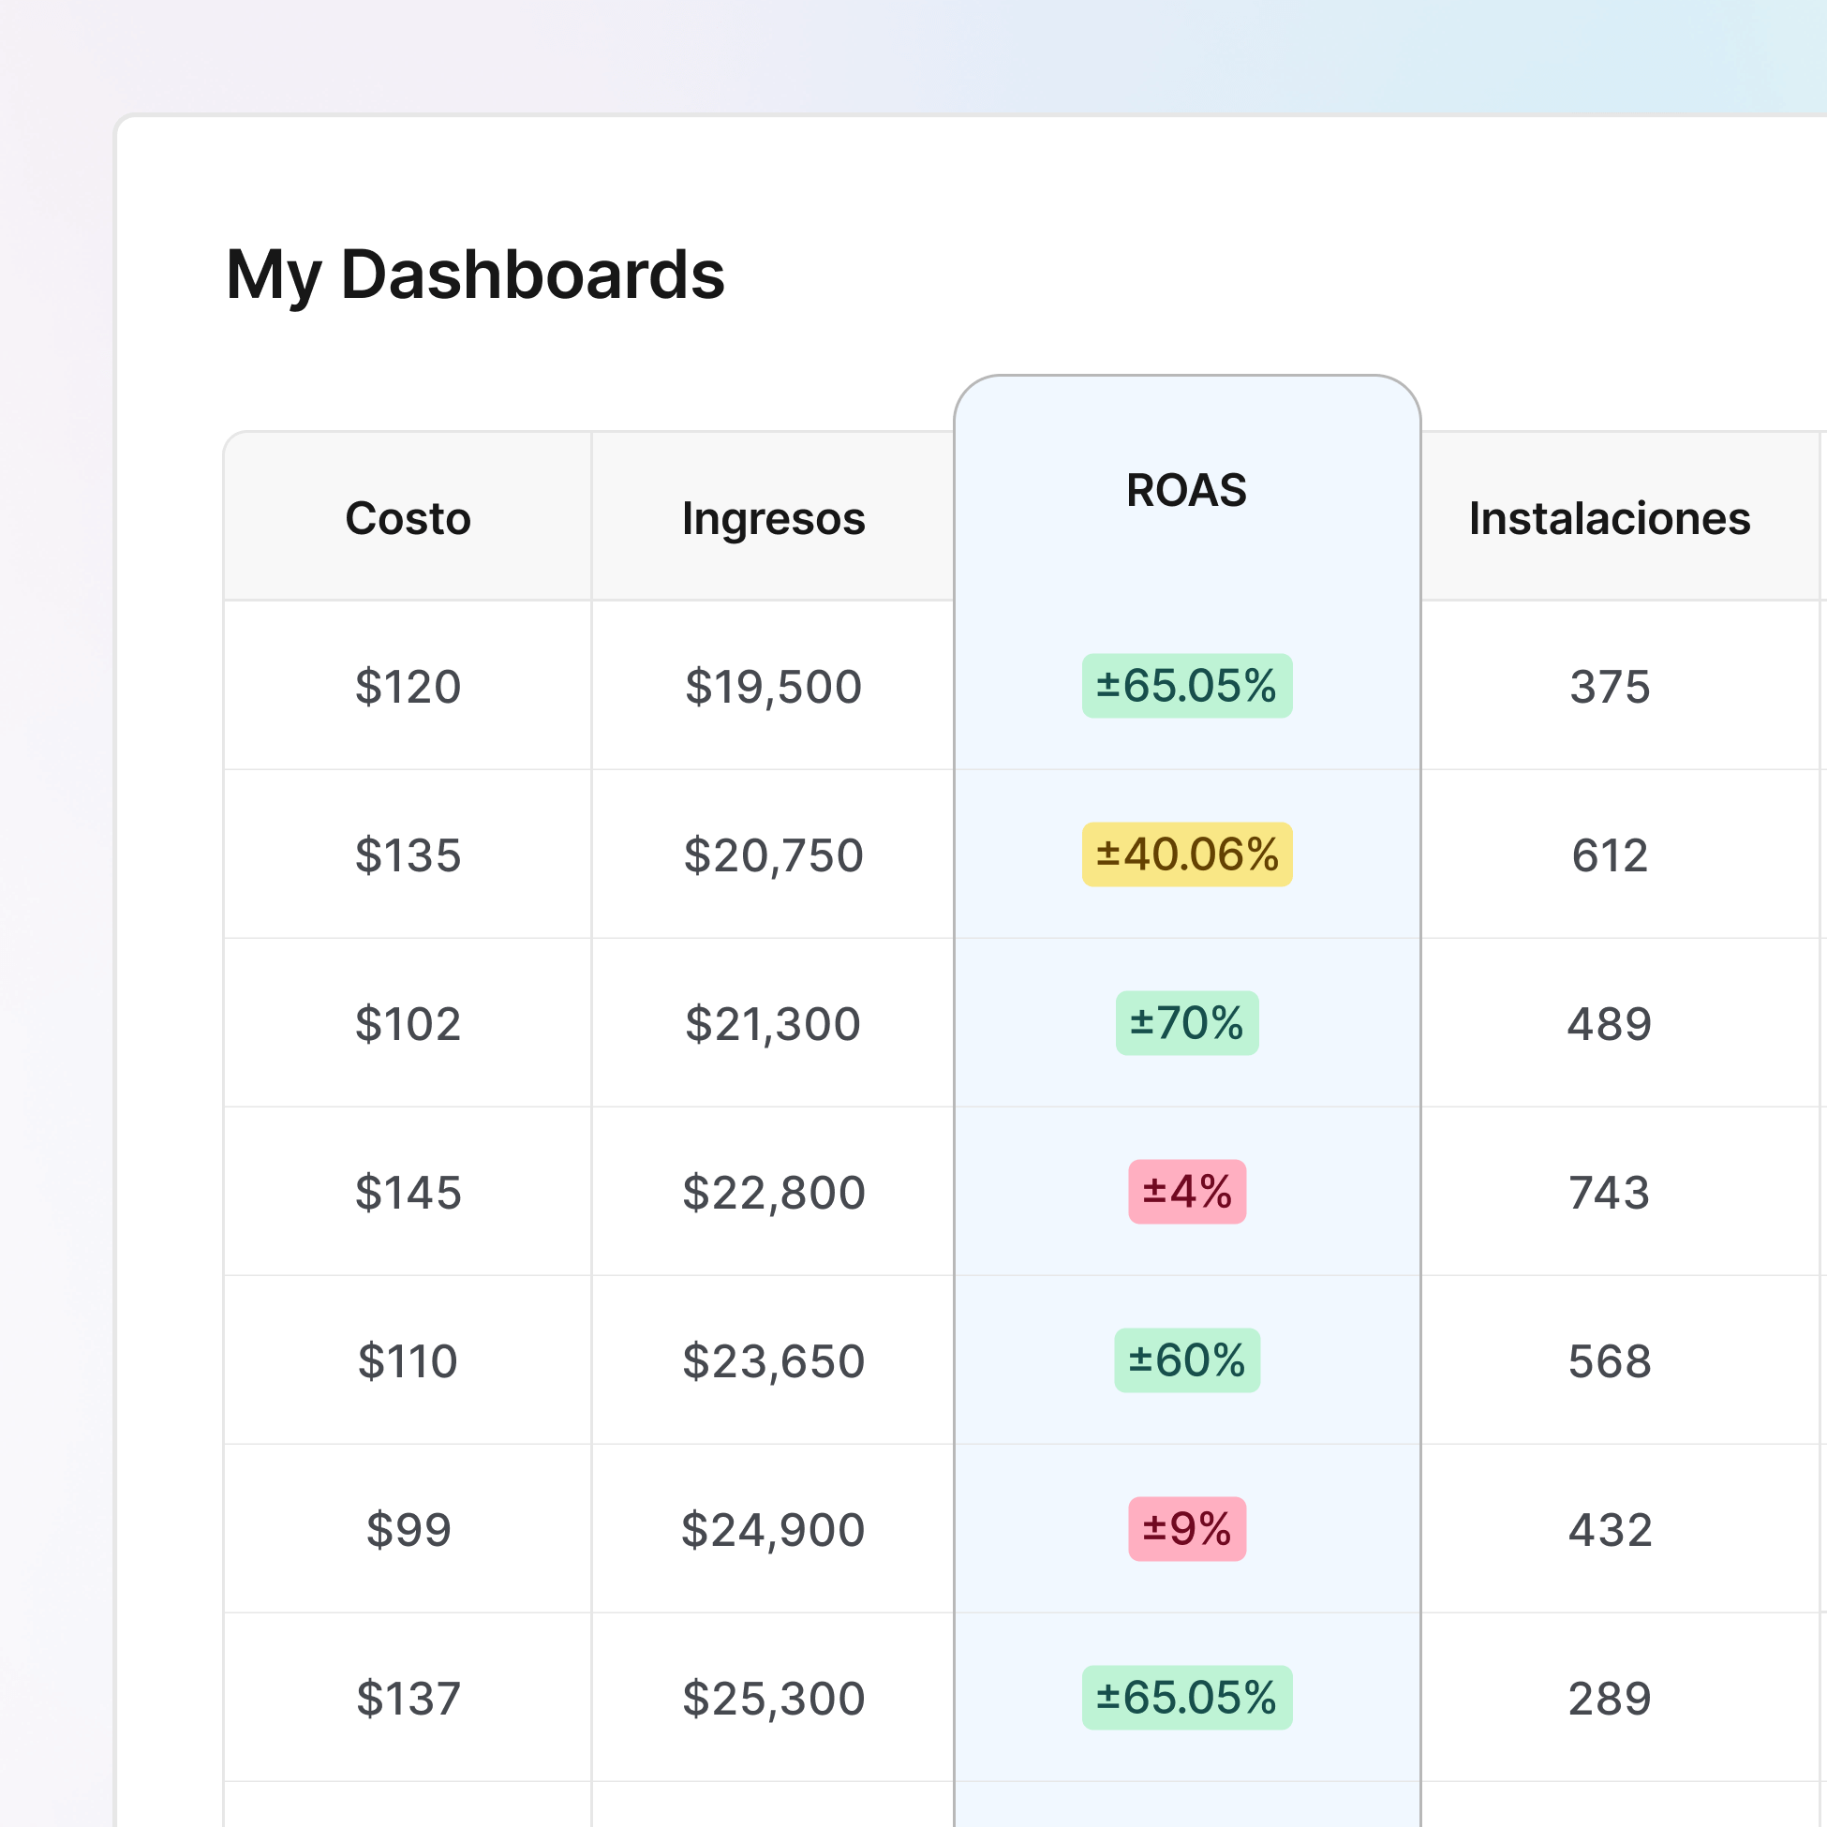Select the Ingresos column header
Image resolution: width=1827 pixels, height=1827 pixels.
(x=774, y=518)
